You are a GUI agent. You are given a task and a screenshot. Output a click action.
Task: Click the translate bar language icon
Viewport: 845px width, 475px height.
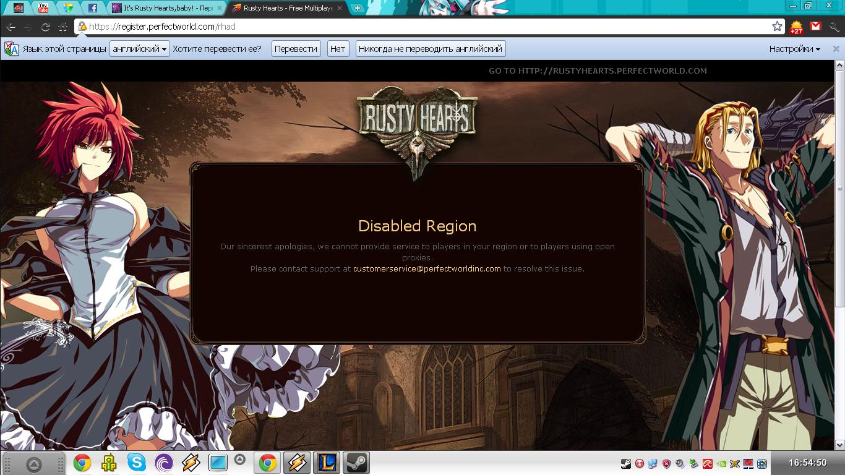pos(12,49)
